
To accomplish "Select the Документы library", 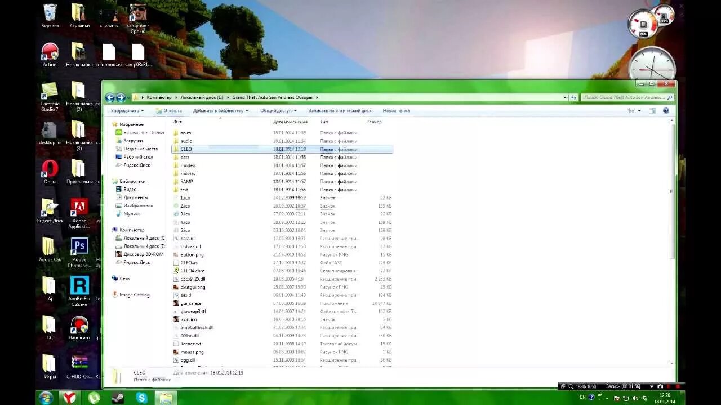I will [135, 197].
